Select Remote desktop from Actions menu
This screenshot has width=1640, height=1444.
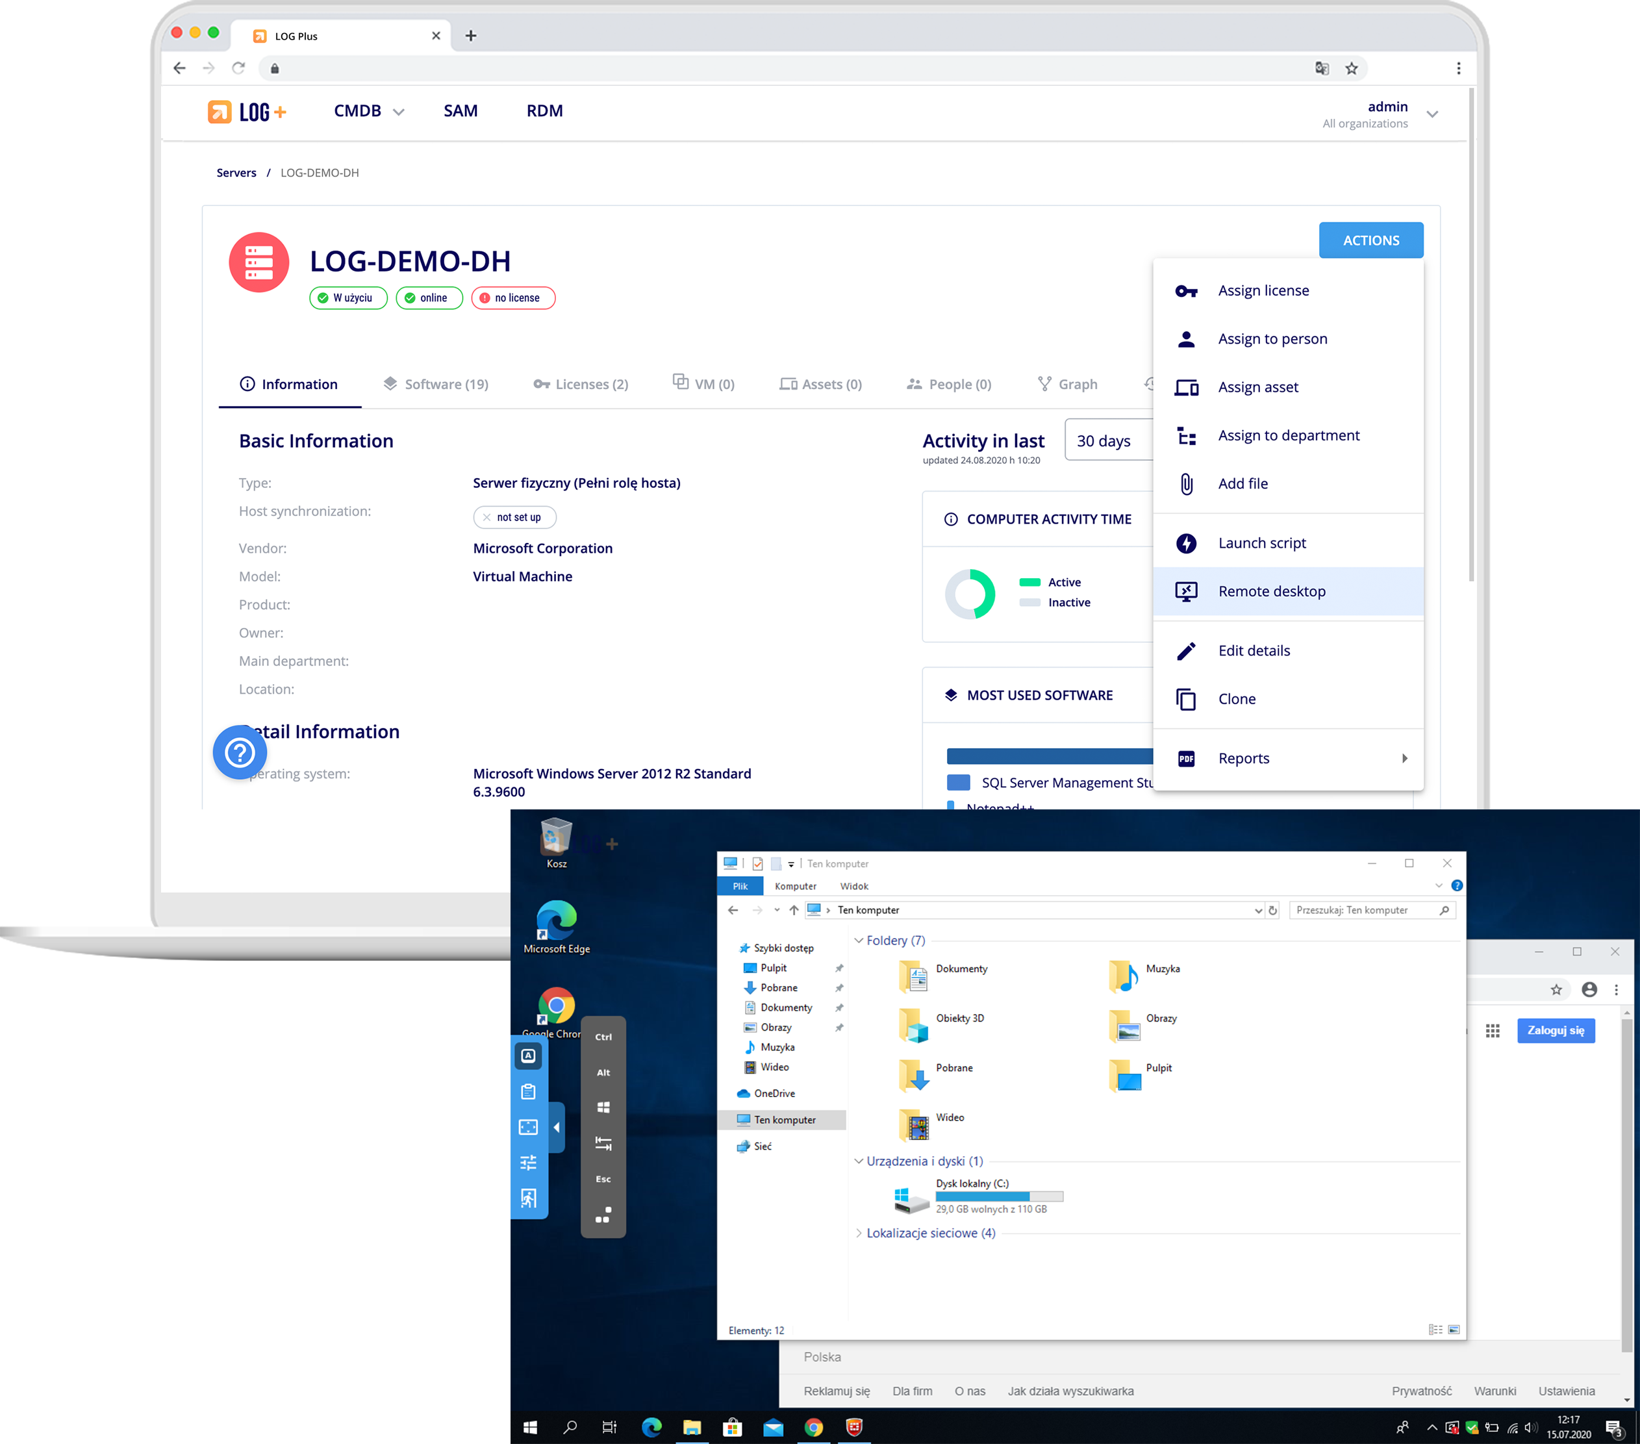(x=1289, y=591)
